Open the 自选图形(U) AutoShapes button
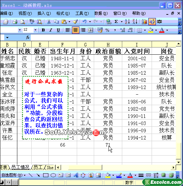 (x=13, y=175)
